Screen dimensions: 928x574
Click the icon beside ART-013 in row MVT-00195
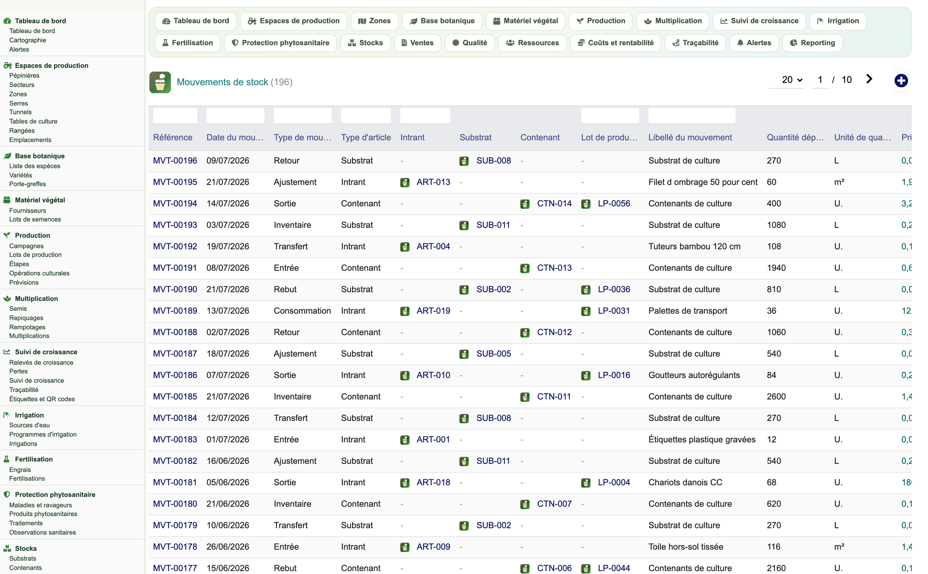[x=405, y=183]
